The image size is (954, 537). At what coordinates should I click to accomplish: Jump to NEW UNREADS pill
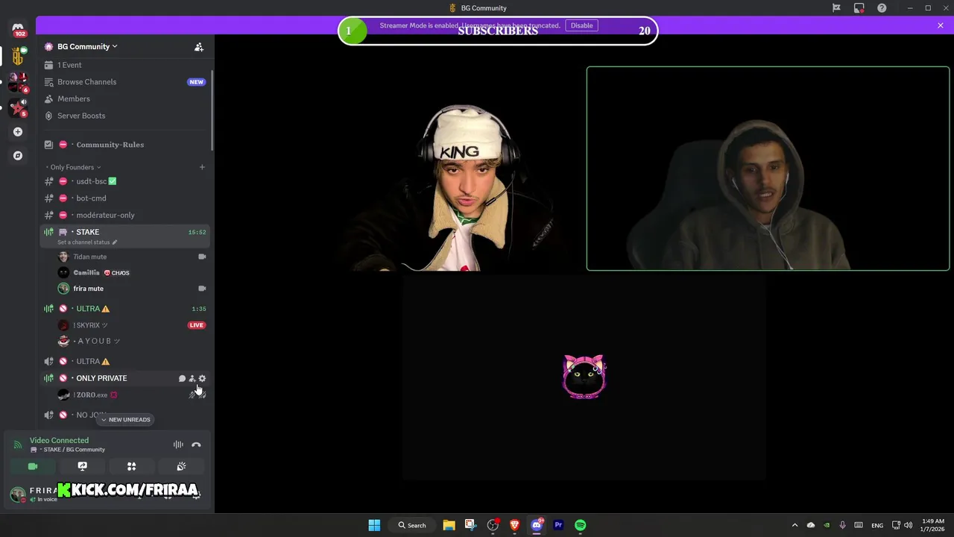pyautogui.click(x=125, y=420)
